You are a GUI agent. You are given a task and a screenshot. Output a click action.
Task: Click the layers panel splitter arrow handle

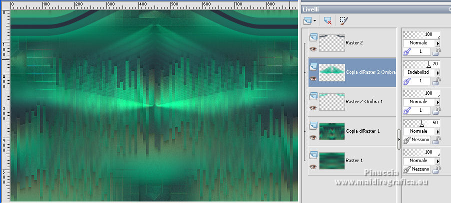(x=399, y=139)
